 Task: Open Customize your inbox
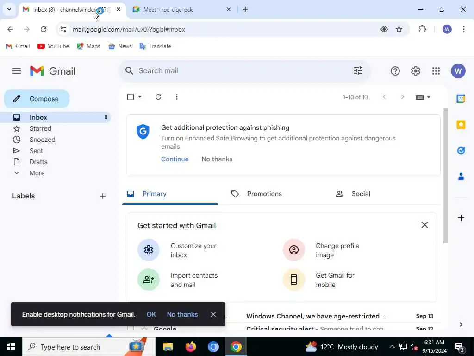tap(181, 250)
